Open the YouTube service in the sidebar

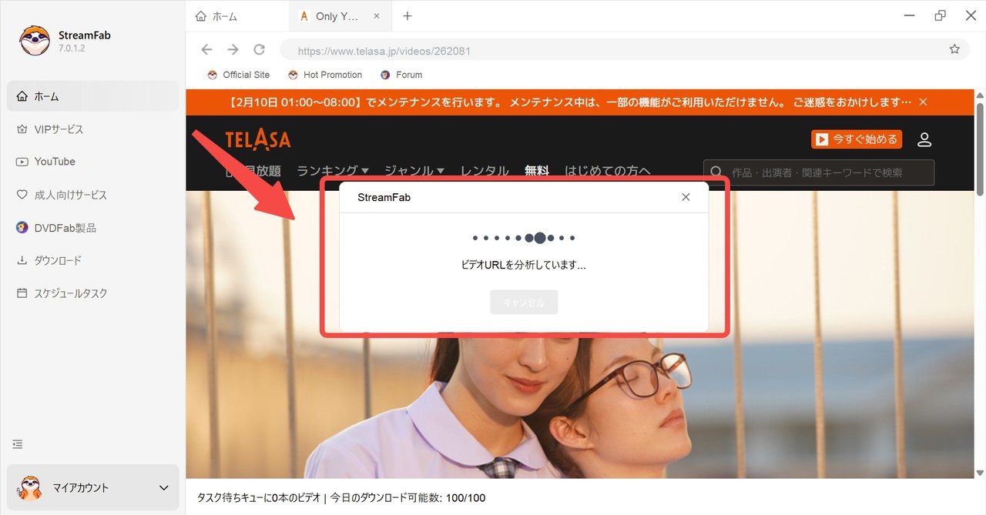click(54, 162)
